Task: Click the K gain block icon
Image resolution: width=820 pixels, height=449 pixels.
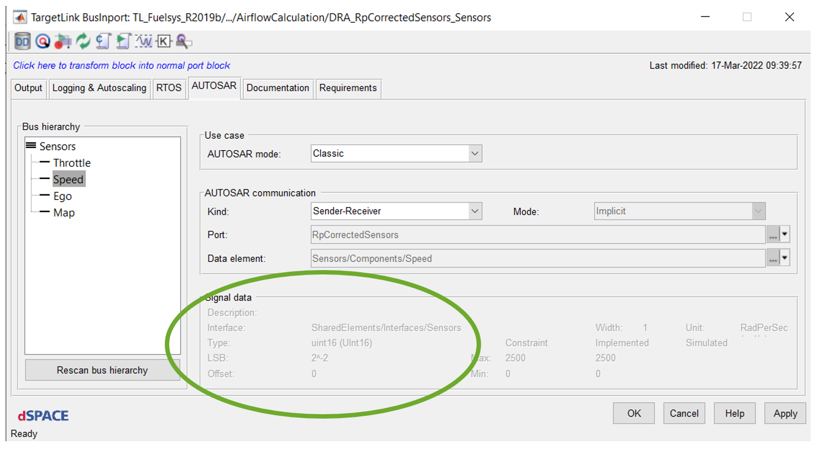Action: click(x=163, y=41)
